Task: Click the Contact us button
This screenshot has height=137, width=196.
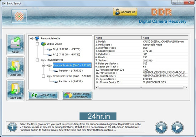Action: click(125, 12)
